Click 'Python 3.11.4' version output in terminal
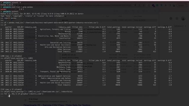This screenshot has height=106, width=189. coord(6,5)
